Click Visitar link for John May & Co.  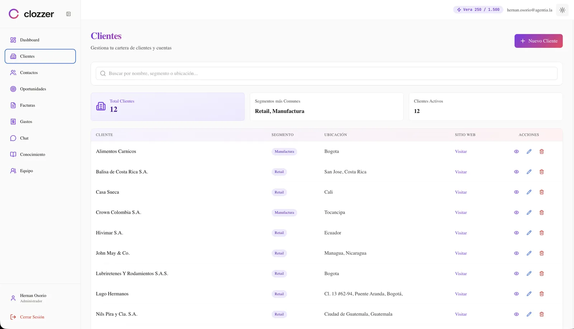(x=461, y=253)
